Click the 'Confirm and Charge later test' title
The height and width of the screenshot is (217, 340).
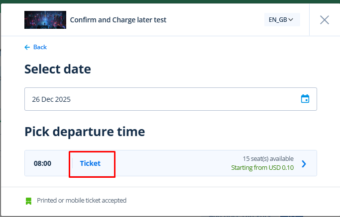(118, 20)
